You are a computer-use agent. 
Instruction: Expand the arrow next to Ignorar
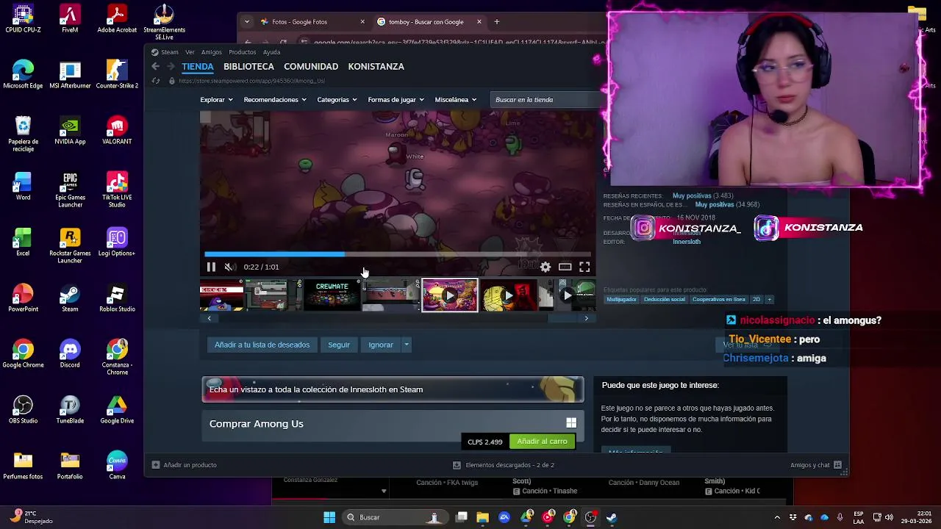406,345
